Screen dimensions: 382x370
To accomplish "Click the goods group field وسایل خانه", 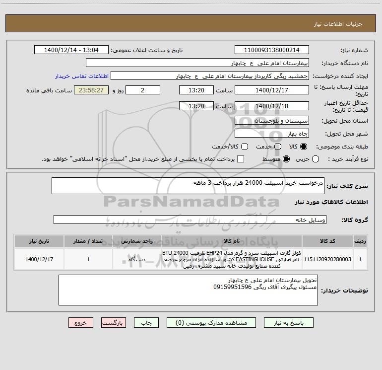I will click(190, 220).
